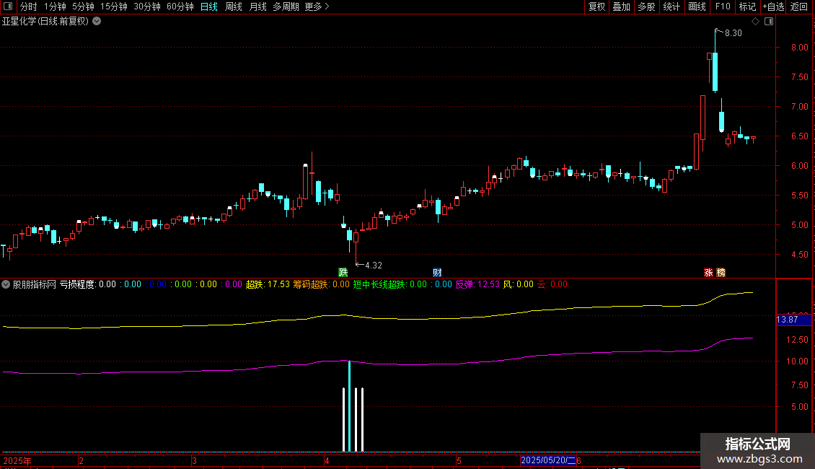Click the red 涨 marker icon
Screen dimensions: 815x469
coord(708,273)
